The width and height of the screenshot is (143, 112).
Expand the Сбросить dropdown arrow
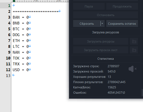coord(102,24)
